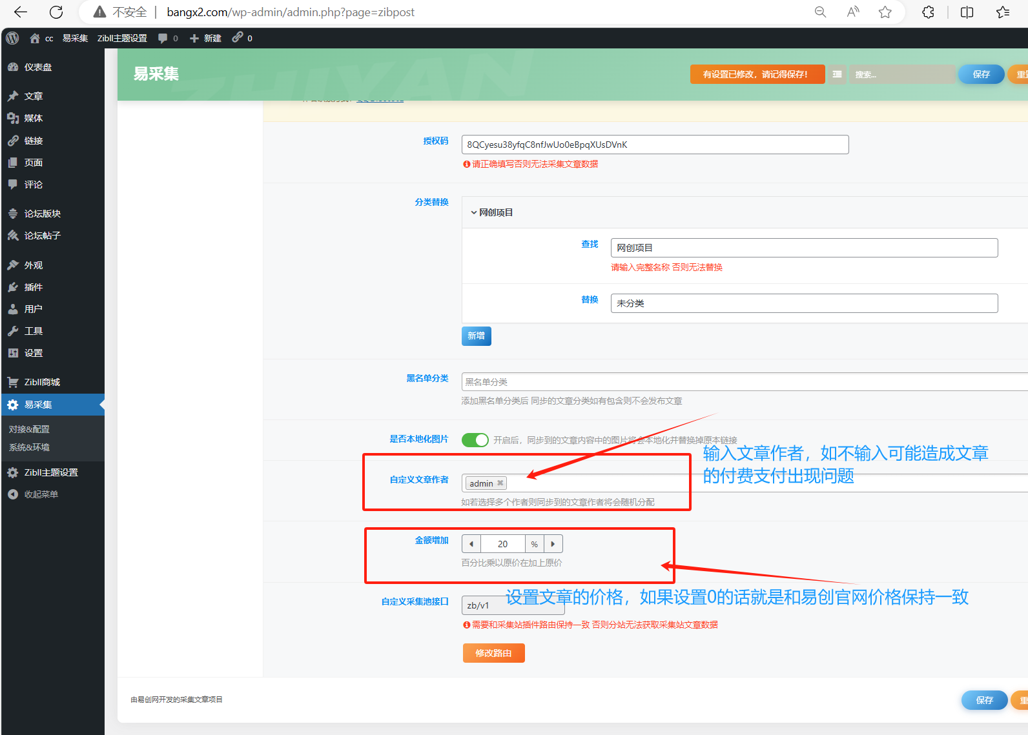Click Zibll主题设置 in the top admin bar
The image size is (1028, 735).
(122, 38)
